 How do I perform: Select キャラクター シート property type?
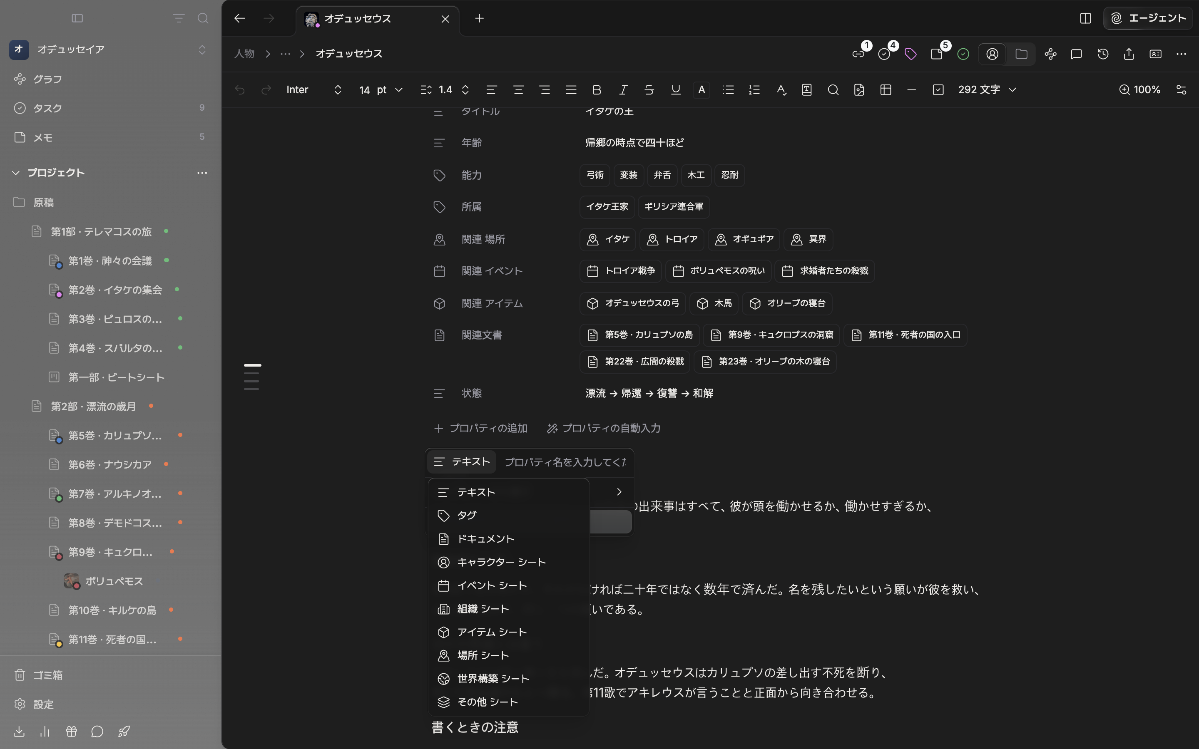[x=508, y=562]
